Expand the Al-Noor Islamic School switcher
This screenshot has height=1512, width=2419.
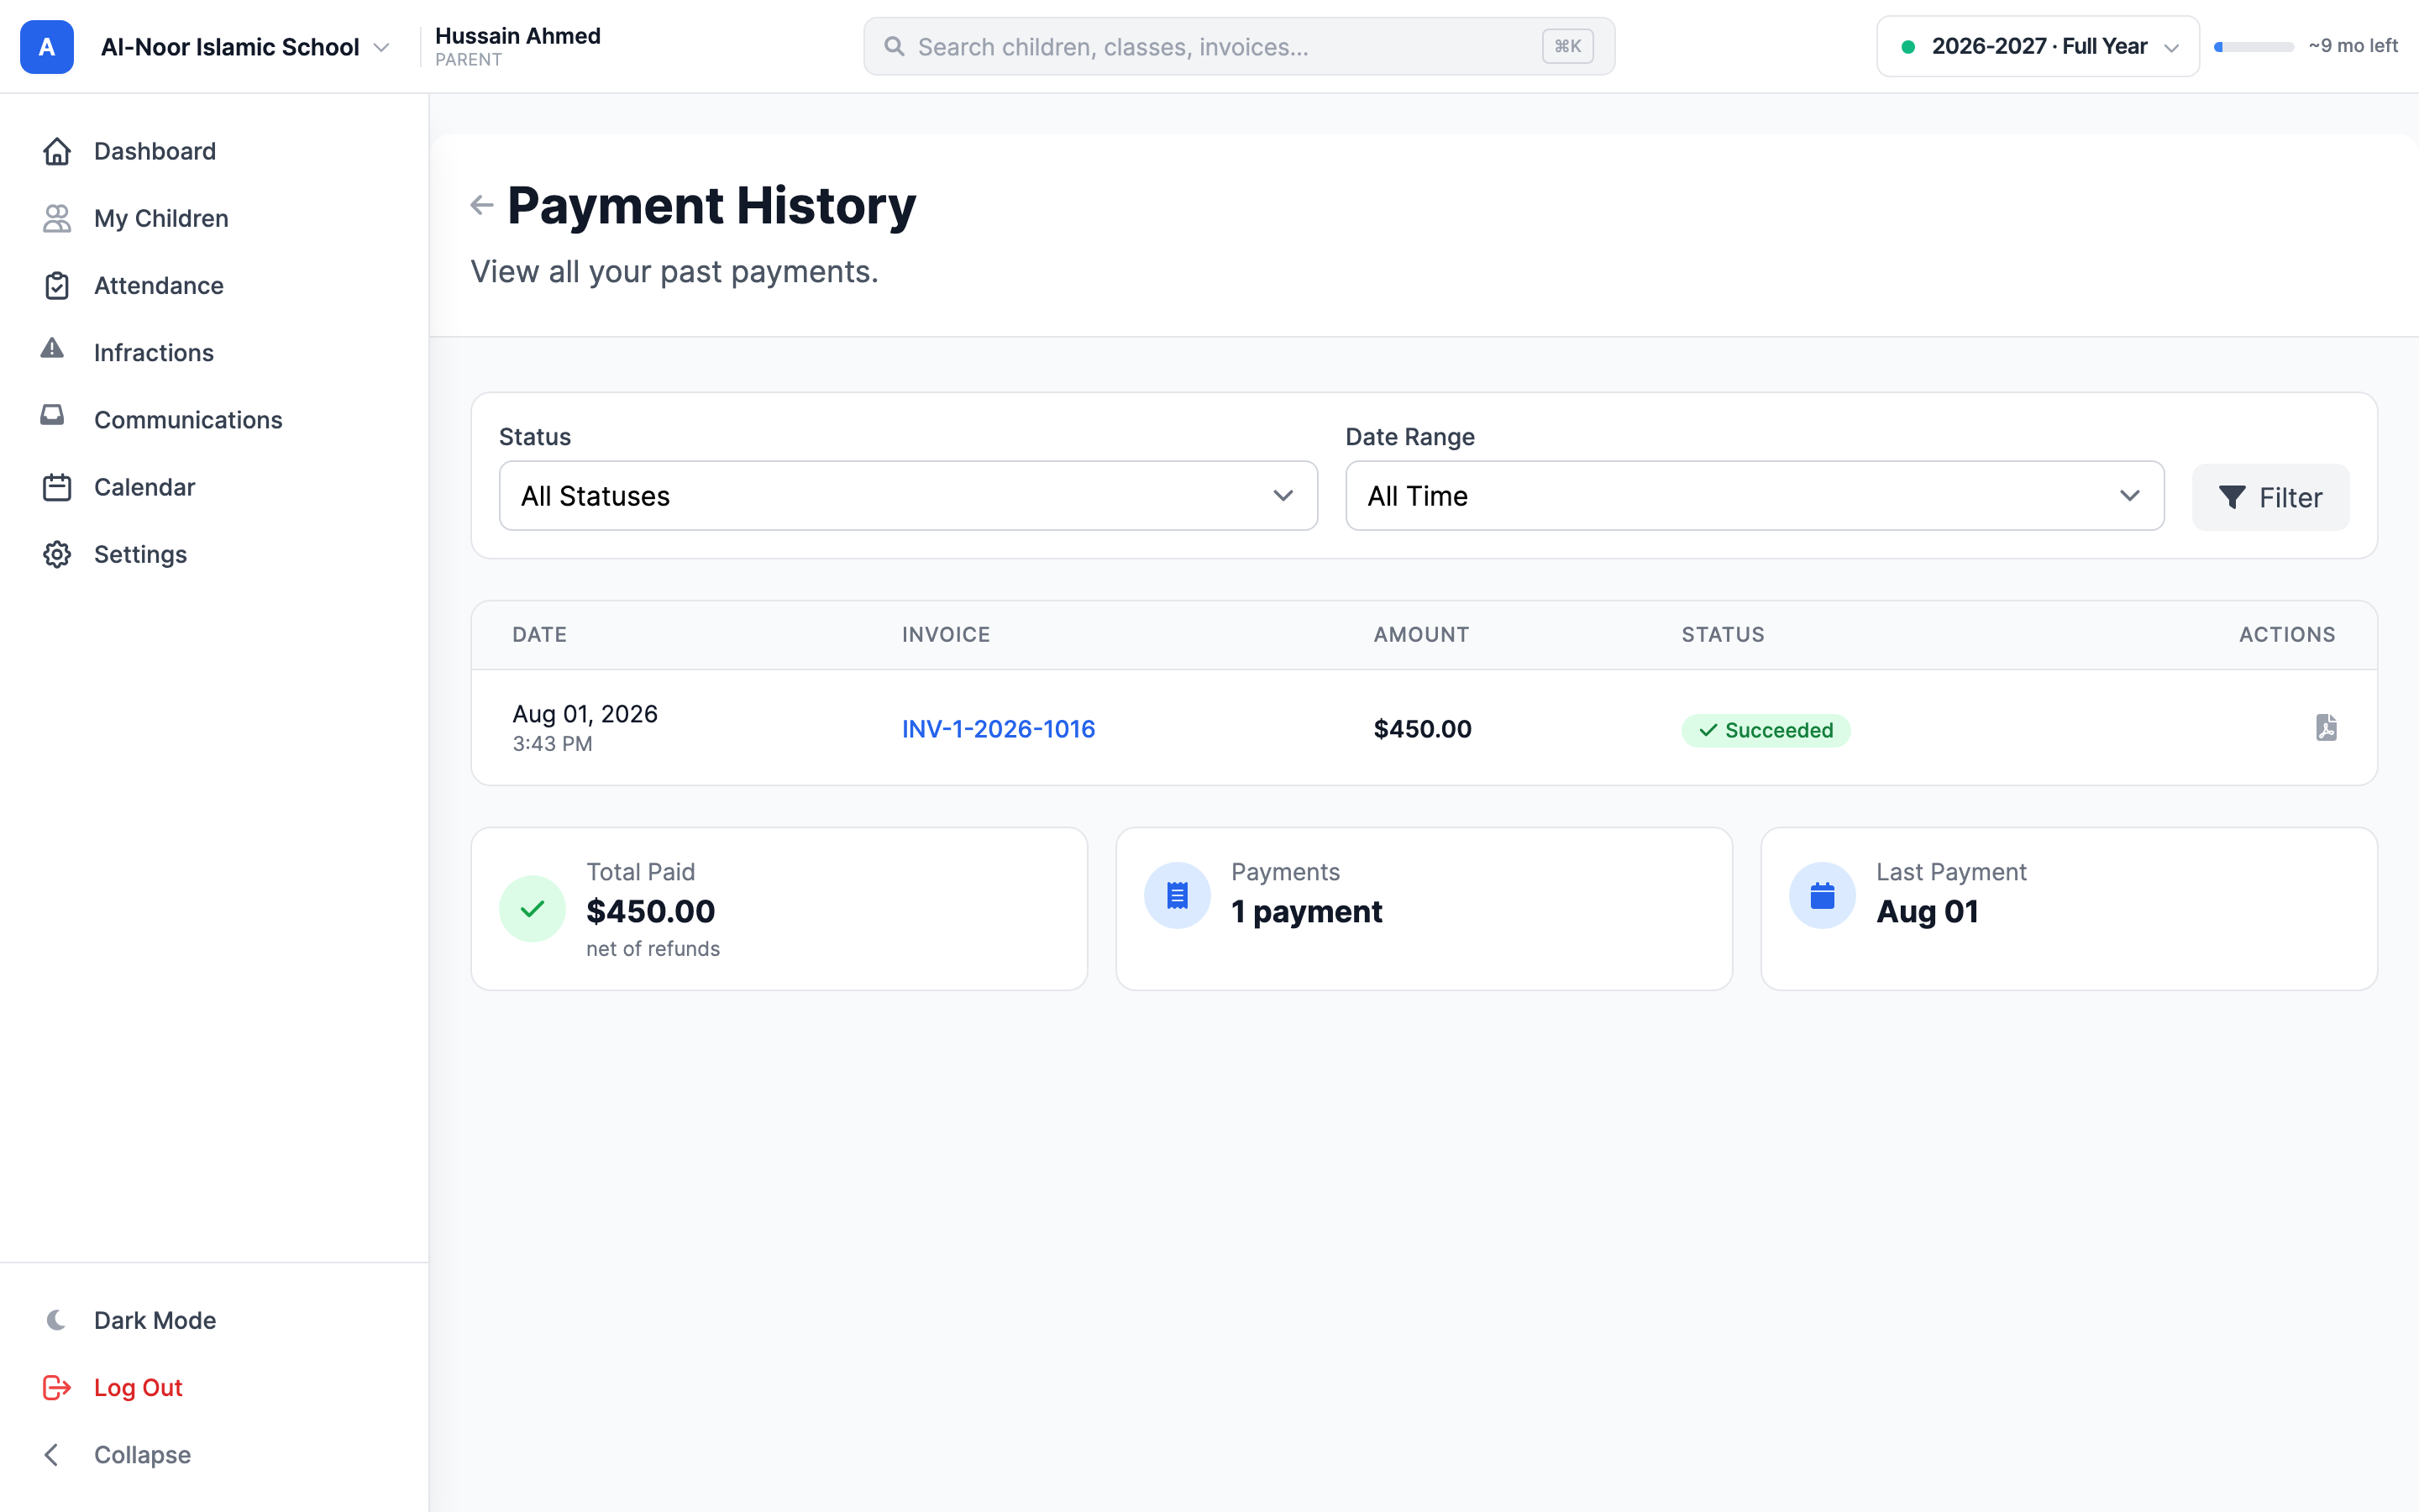(x=245, y=47)
